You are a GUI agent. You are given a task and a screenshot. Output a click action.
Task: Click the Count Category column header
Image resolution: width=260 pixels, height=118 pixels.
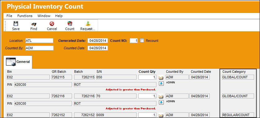[x=234, y=72]
